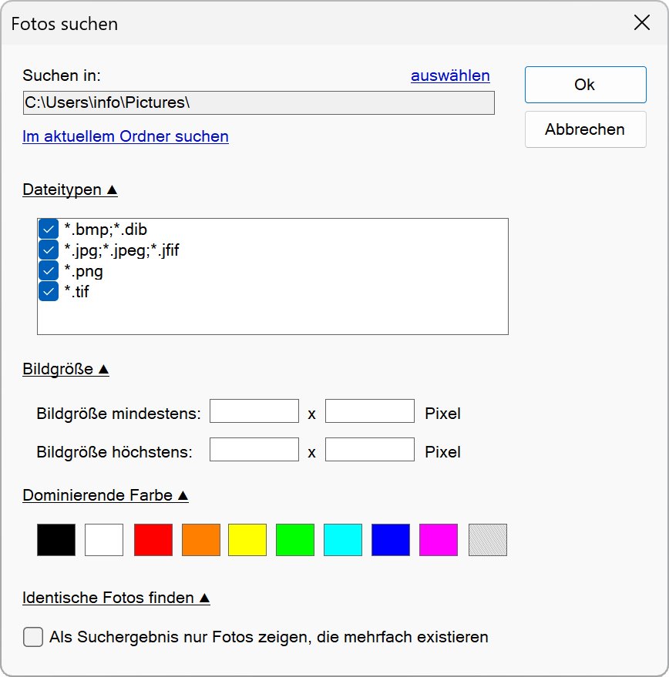Uncheck the *.png file type checkbox
This screenshot has height=677, width=669.
(x=49, y=271)
